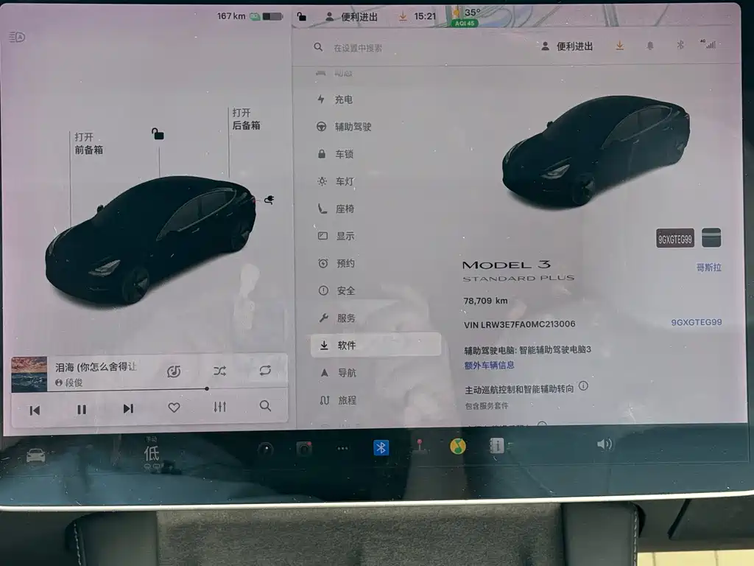Open the green music app icon
The image size is (754, 566).
pyautogui.click(x=458, y=446)
